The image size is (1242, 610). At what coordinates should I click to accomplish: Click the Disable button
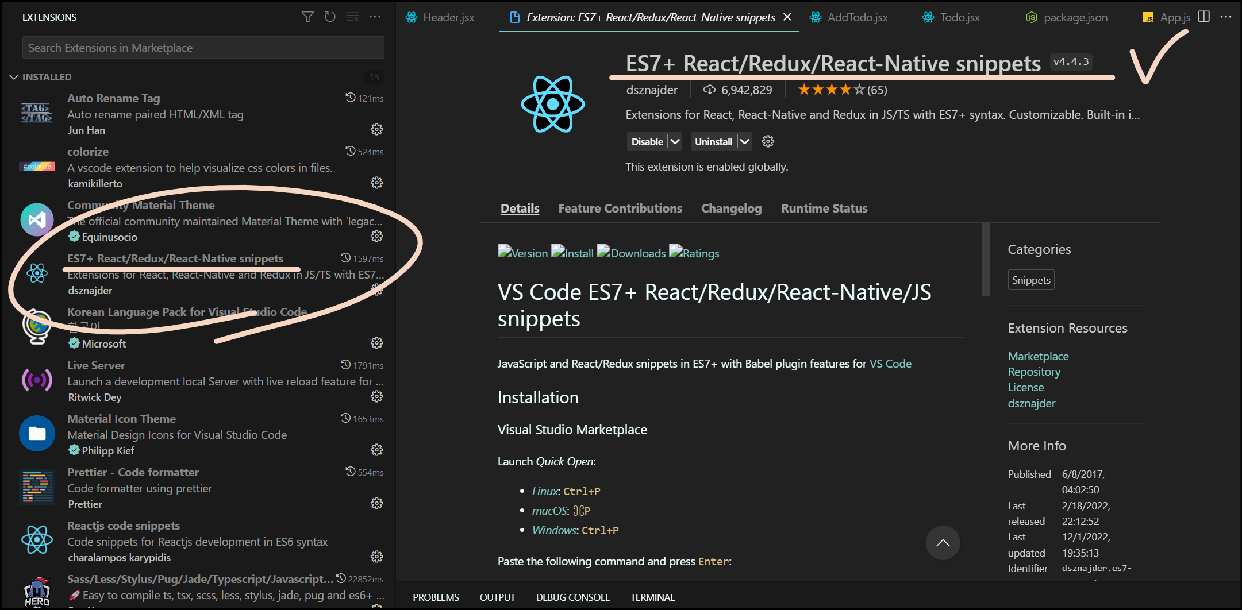pyautogui.click(x=647, y=141)
